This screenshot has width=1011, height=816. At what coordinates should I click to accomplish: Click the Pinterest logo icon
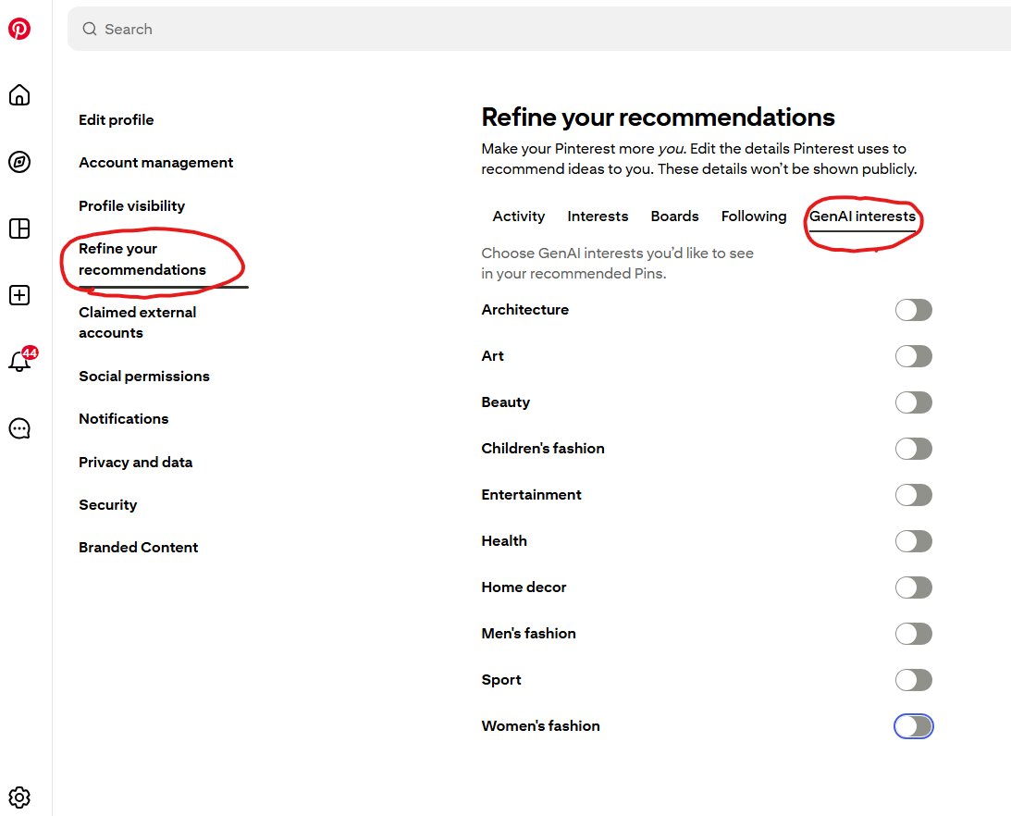[19, 29]
